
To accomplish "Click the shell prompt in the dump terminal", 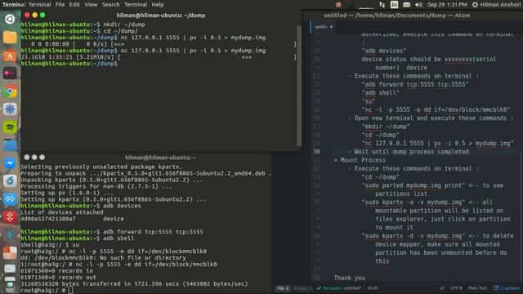I will coord(69,64).
